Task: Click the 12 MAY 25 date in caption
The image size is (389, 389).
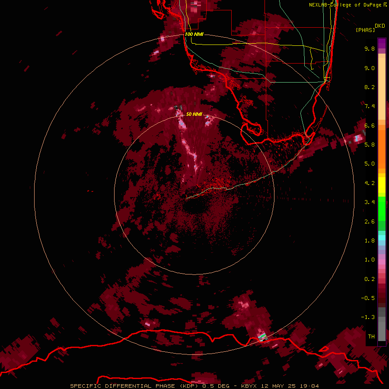Action: [x=278, y=386]
